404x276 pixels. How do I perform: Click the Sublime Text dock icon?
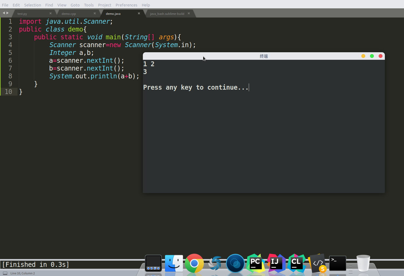coord(317,263)
